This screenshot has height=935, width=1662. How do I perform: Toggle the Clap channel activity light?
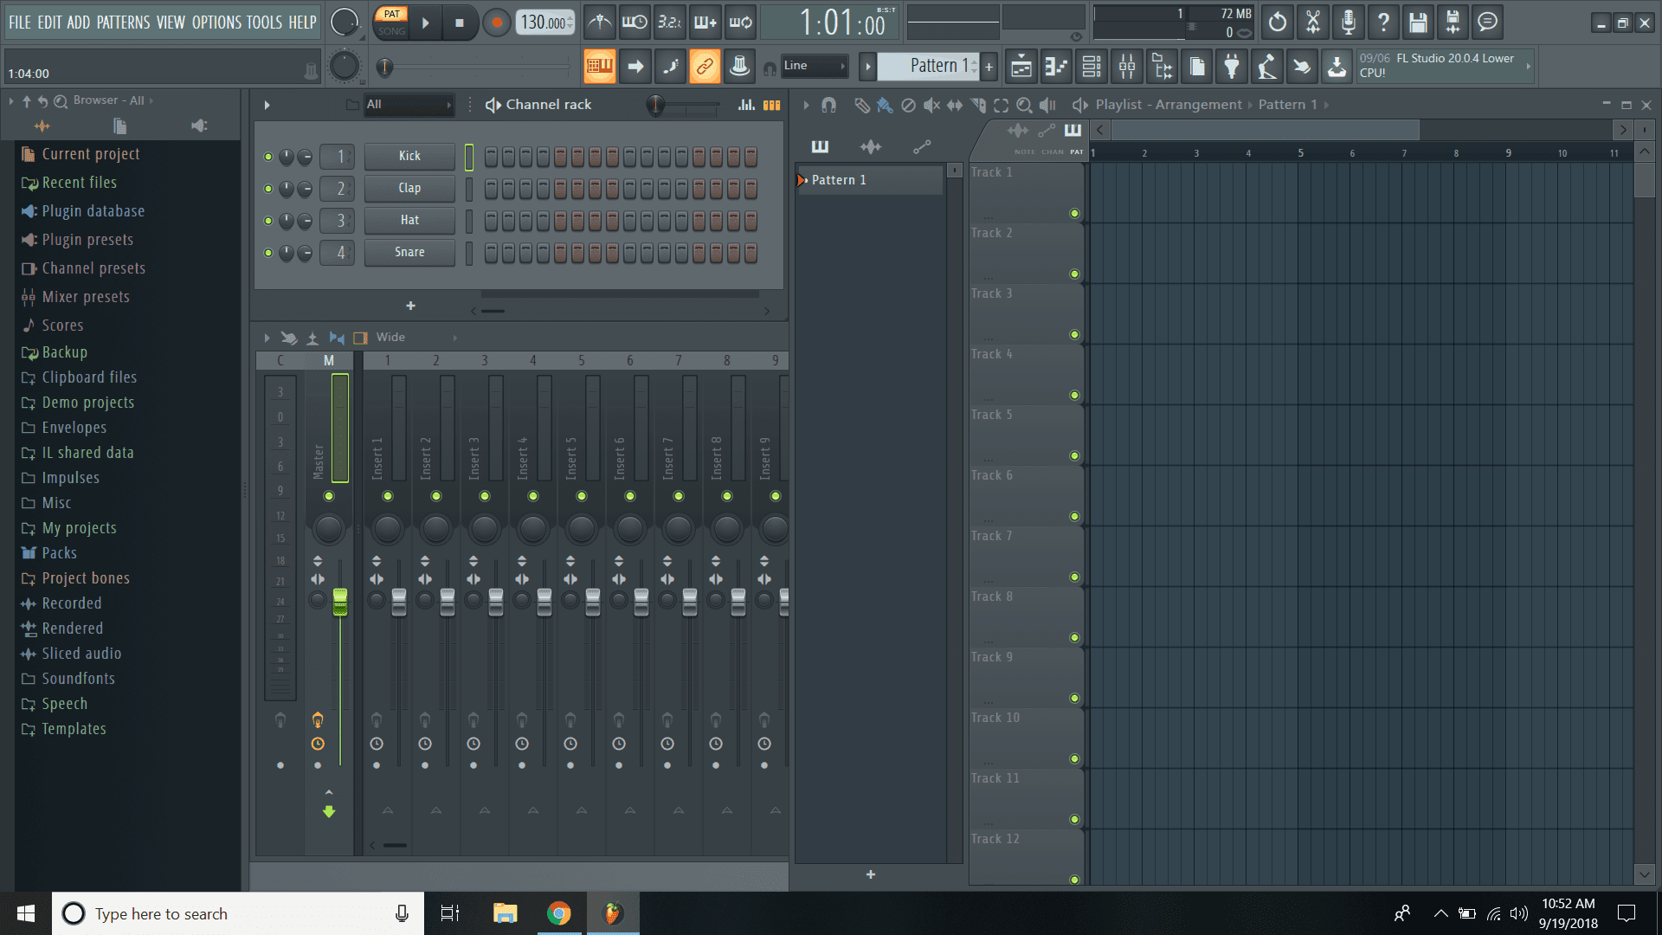click(x=268, y=189)
